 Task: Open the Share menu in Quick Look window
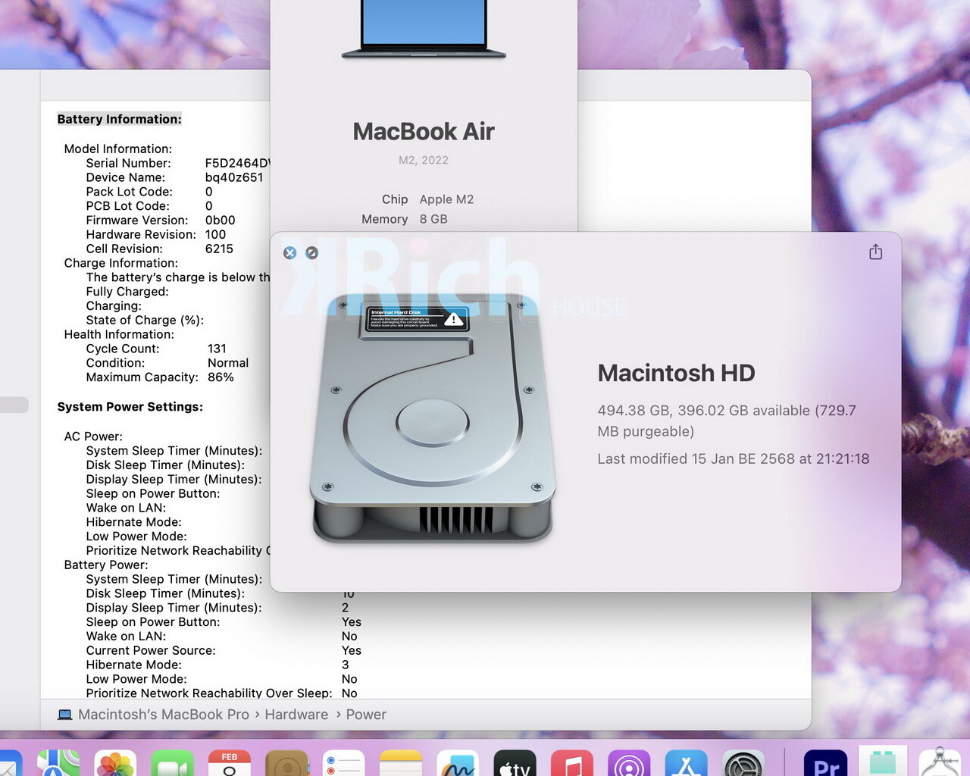(875, 252)
